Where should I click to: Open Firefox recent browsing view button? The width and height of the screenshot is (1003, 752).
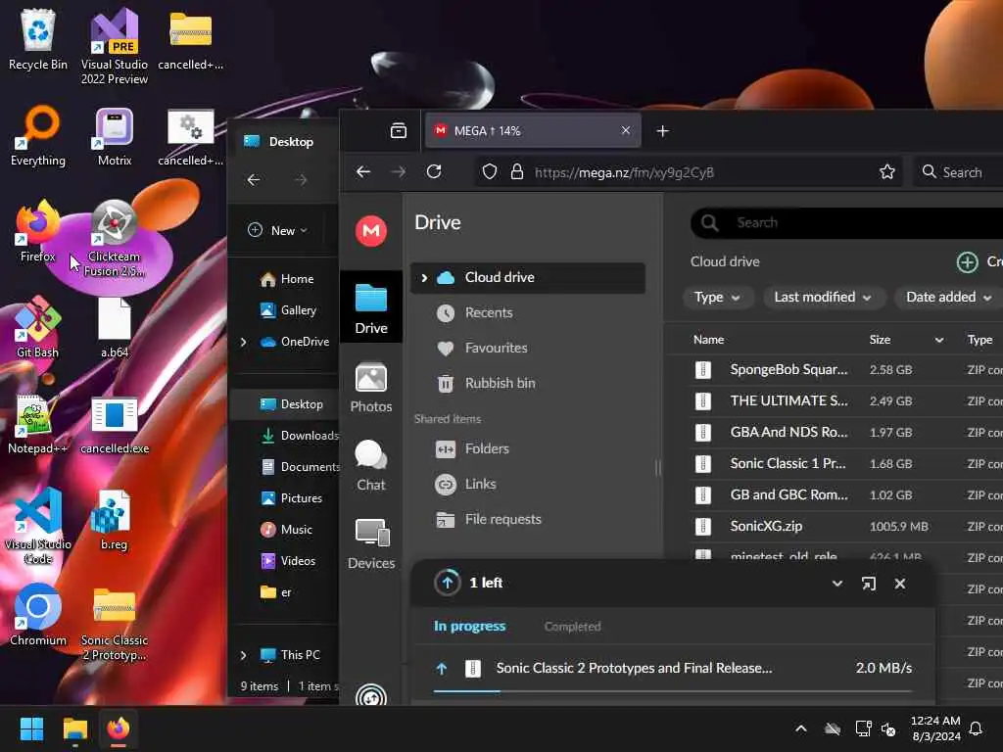pyautogui.click(x=399, y=130)
